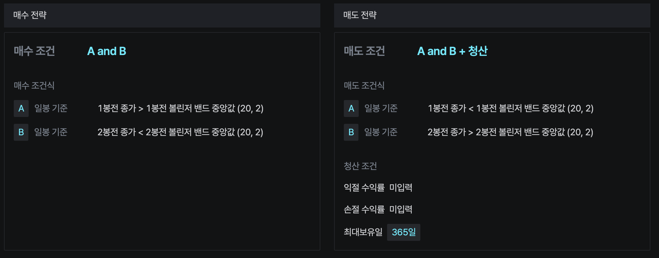Click 일봉 기준 for buy condition A
The height and width of the screenshot is (258, 659).
click(51, 108)
